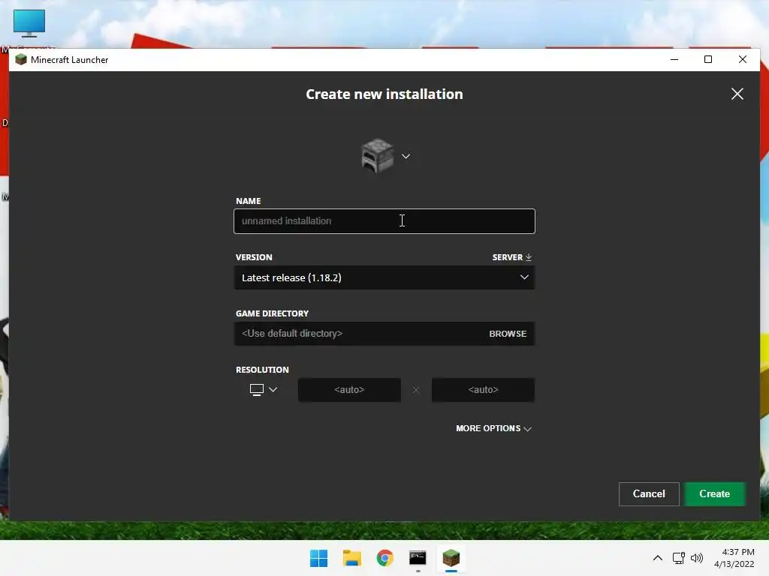
Task: Open Google Chrome from the taskbar
Action: tap(385, 558)
